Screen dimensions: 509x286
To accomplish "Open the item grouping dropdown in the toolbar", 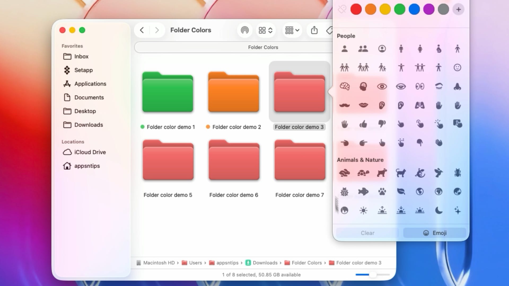I will 292,30.
